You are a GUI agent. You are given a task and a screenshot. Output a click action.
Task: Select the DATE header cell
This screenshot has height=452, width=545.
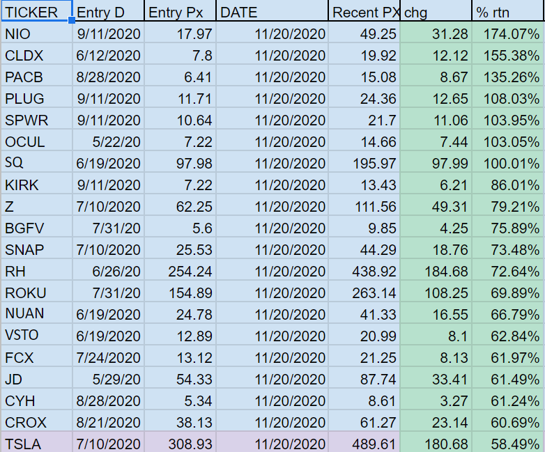coord(272,10)
